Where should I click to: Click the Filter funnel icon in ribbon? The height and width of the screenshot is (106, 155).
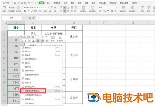tap(149, 8)
